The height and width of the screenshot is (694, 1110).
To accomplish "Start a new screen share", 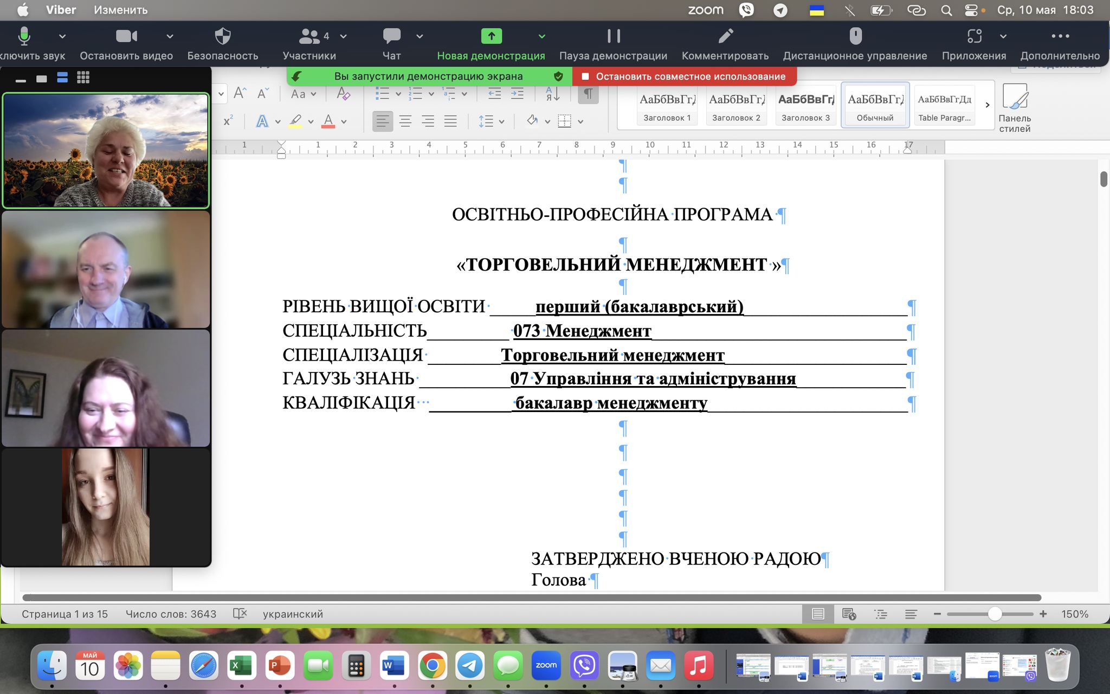I will pyautogui.click(x=491, y=43).
